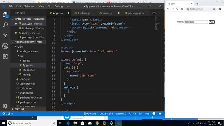Select the App.vue editor tab
The image size is (224, 126).
coord(59,13)
